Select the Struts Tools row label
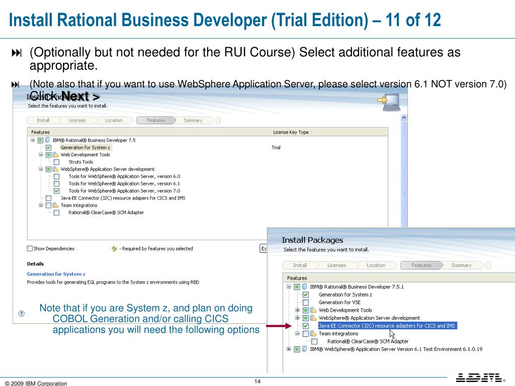Screen dimensions: 515x386 81,162
